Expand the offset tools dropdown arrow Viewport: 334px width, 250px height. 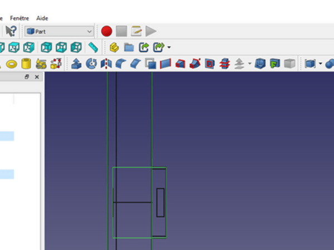[x=249, y=64]
